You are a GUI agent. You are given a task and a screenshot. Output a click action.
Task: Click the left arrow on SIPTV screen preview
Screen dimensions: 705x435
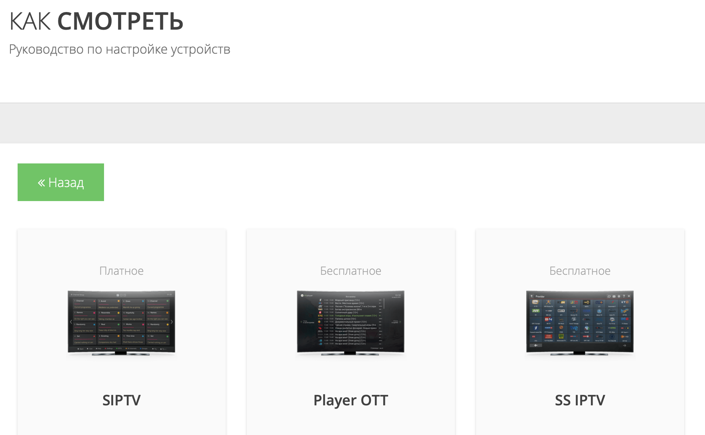pyautogui.click(x=71, y=322)
